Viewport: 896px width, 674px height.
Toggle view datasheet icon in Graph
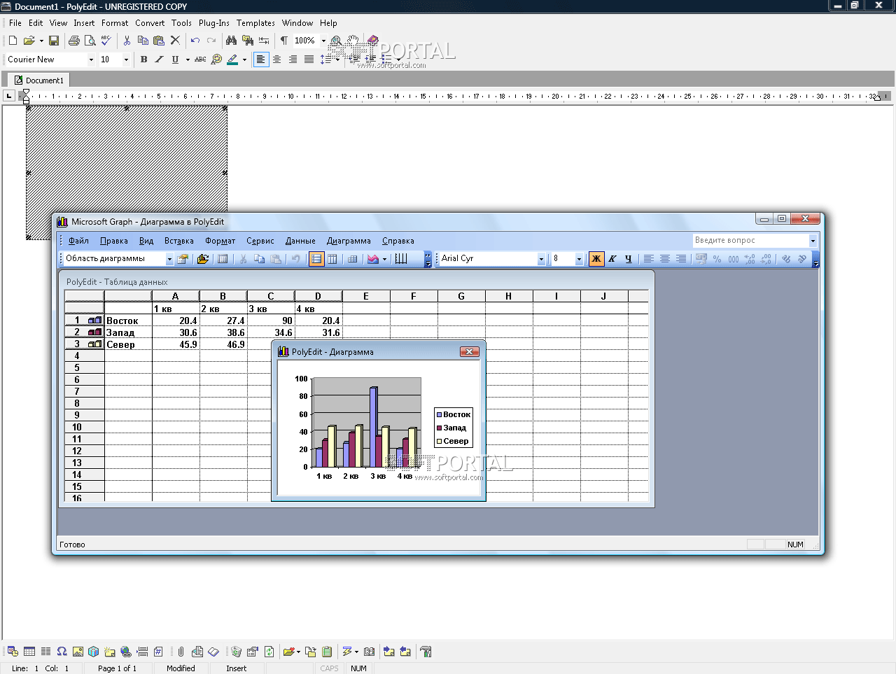[x=223, y=259]
